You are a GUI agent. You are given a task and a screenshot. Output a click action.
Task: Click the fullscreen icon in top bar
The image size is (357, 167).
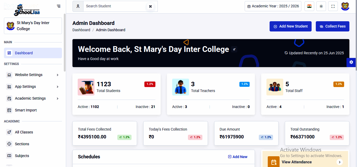[x=333, y=6]
